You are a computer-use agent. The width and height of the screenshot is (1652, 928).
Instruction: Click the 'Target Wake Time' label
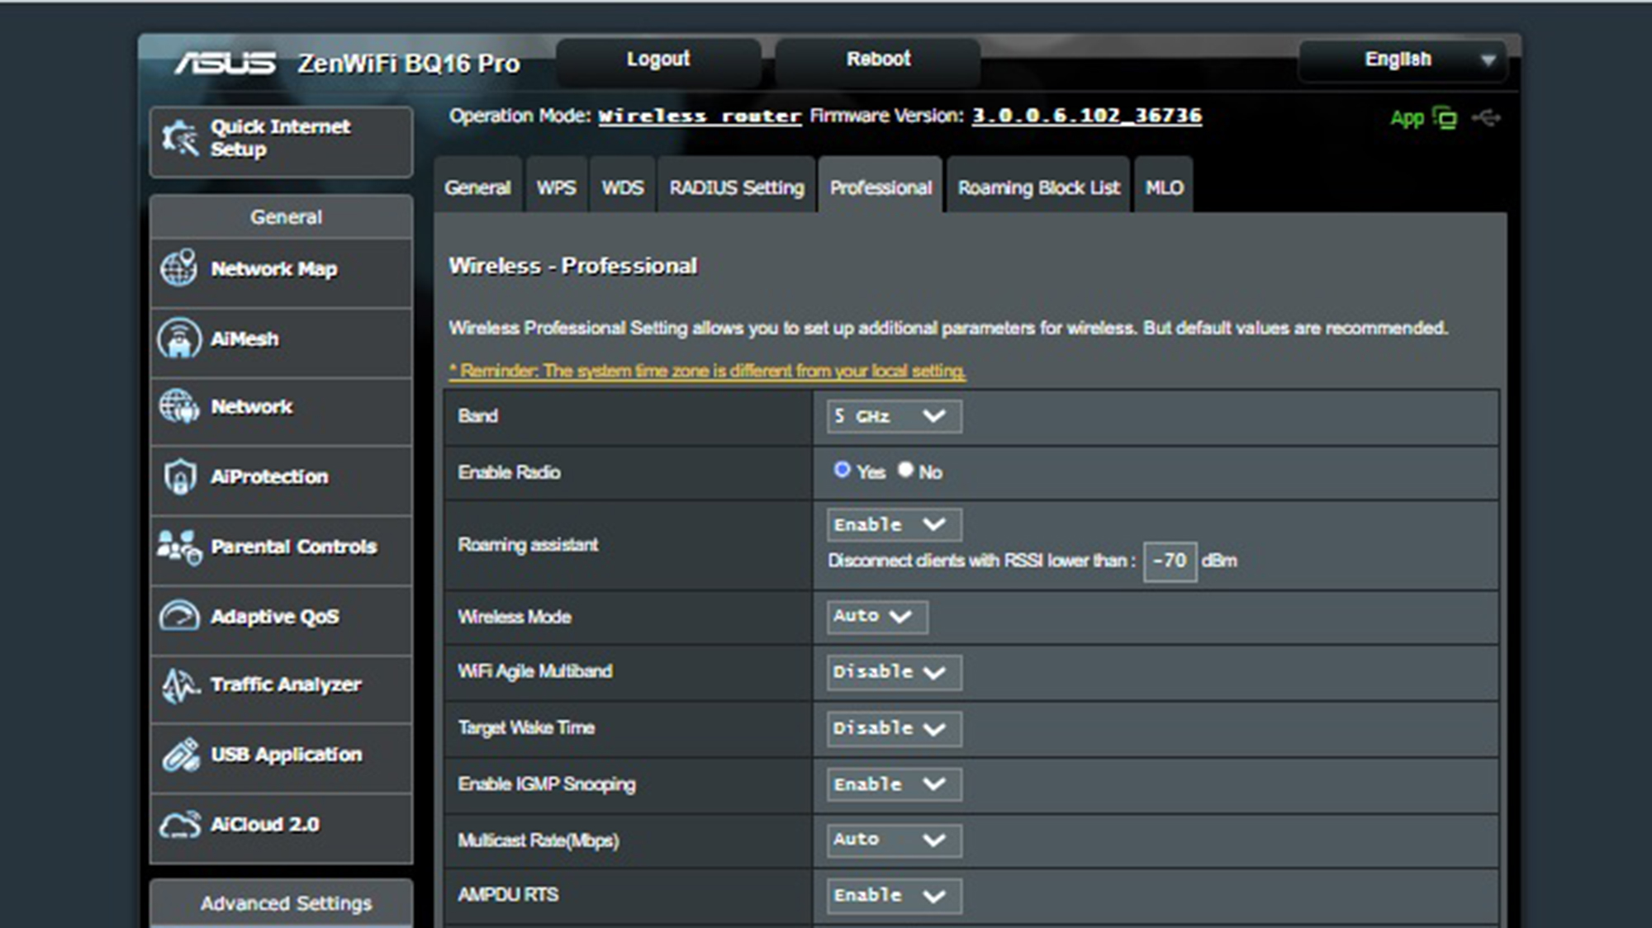(526, 727)
